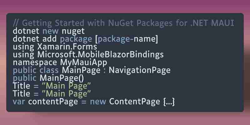
Task: Click 'MainPage' in the class declaration
Action: (x=81, y=70)
